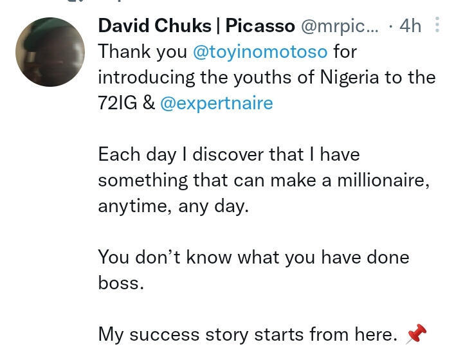Click the "72IG" text in the tweet
463x351 pixels.
[x=118, y=103]
